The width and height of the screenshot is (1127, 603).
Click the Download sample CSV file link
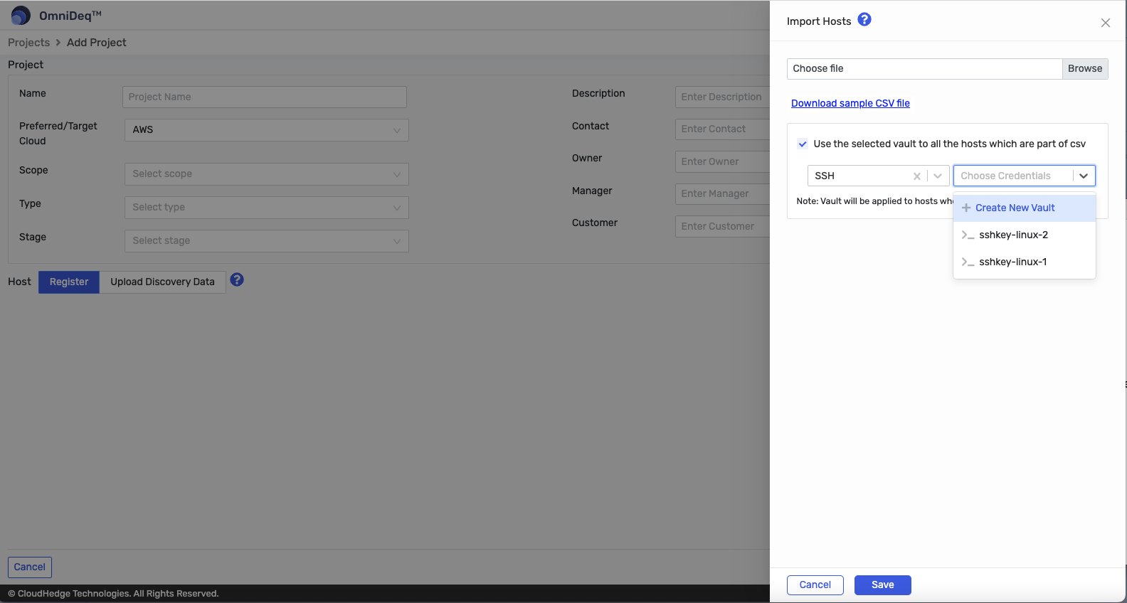coord(850,103)
